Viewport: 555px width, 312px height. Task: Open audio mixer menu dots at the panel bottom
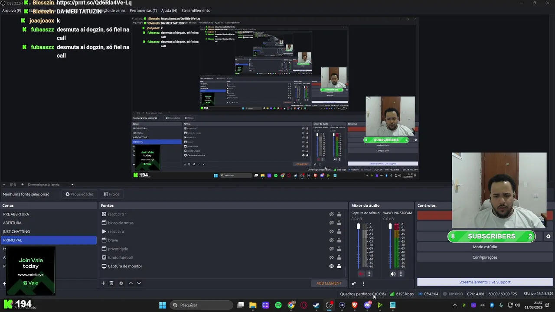click(363, 283)
